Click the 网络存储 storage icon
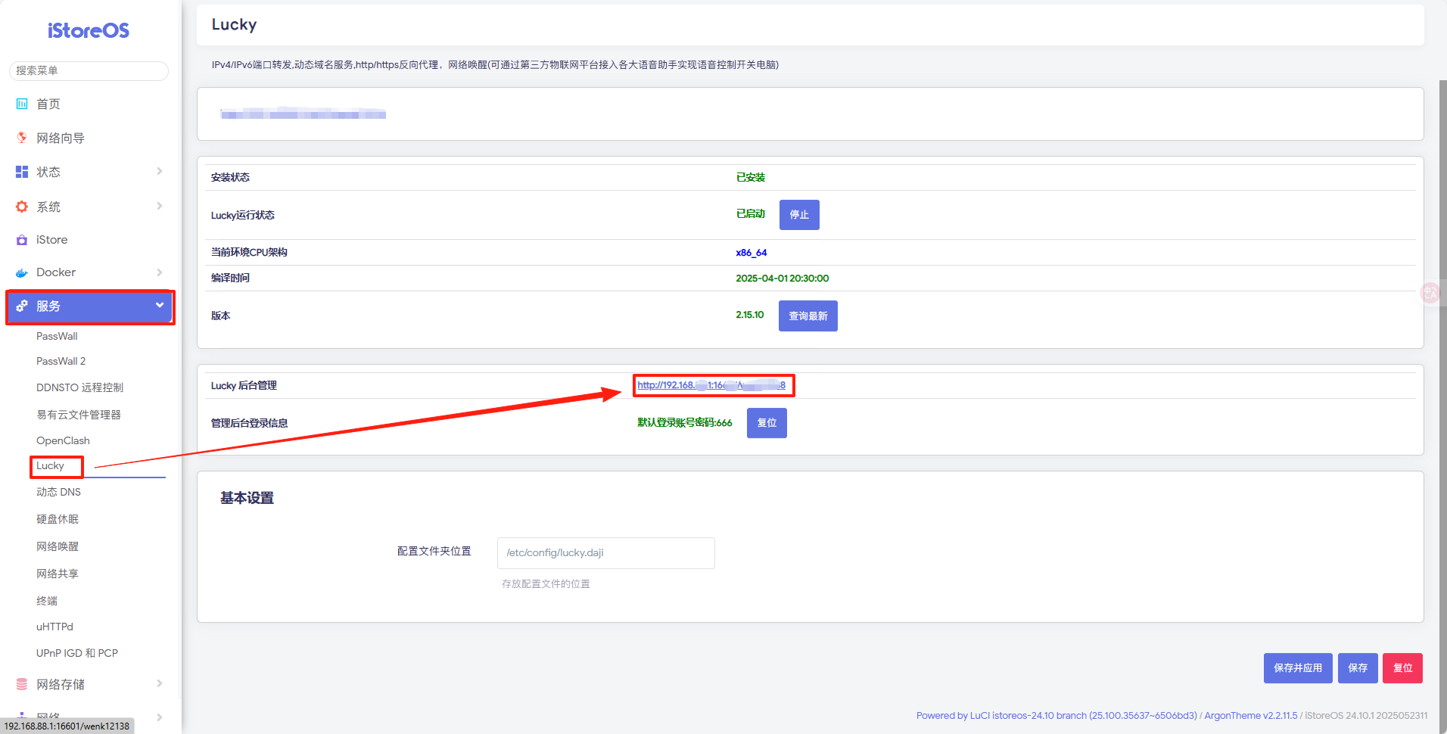Screen dimensions: 1447x734 pyautogui.click(x=22, y=684)
